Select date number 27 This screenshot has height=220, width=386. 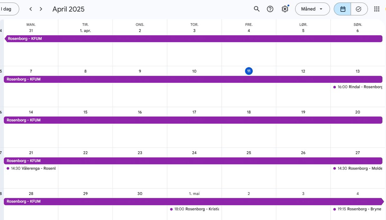[358, 153]
